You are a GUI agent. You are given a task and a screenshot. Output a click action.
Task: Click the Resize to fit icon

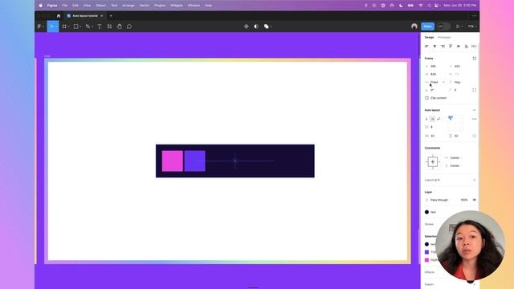(475, 59)
